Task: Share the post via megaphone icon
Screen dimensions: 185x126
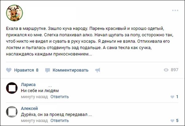Action: pos(98,70)
